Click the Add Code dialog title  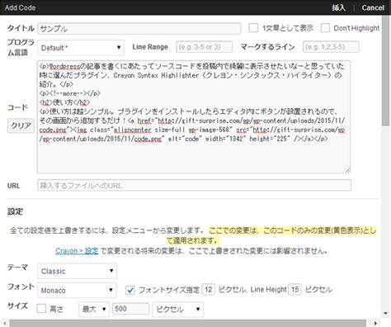(x=20, y=7)
